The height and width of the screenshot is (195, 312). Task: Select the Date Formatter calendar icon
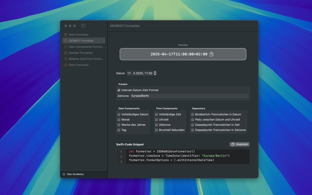(x=66, y=34)
